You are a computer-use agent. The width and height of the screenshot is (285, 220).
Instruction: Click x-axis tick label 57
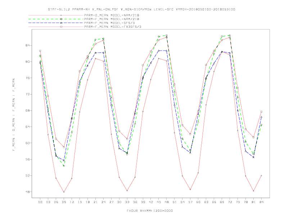click(190, 202)
